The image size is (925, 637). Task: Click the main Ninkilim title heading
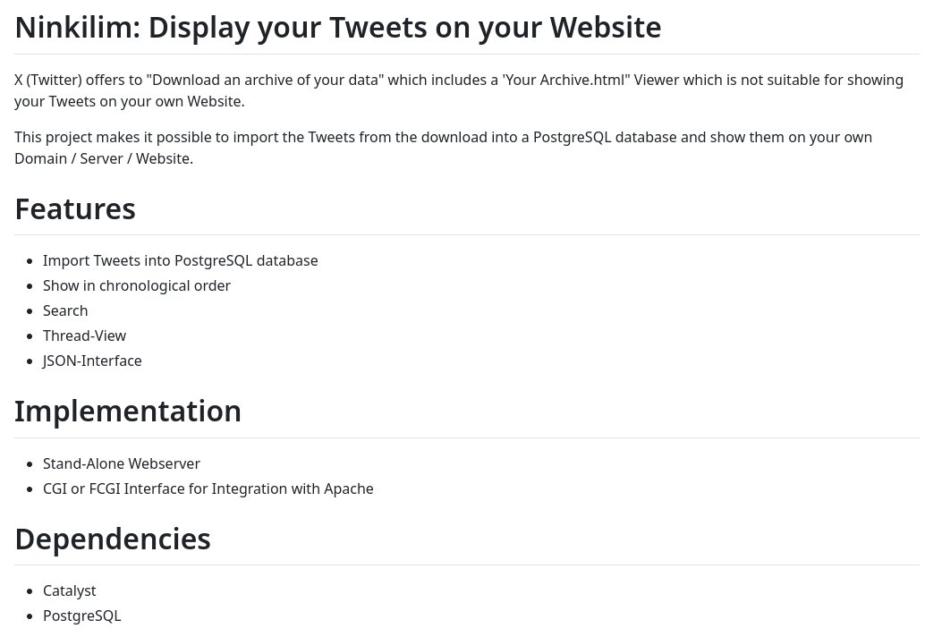coord(337,28)
